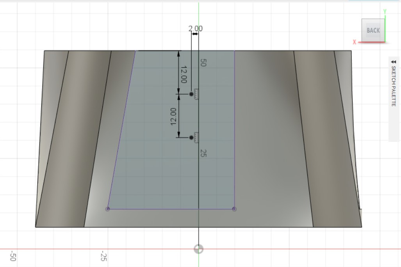The height and width of the screenshot is (267, 401).
Task: Click the red X axis label on ViewCube
Action: pyautogui.click(x=355, y=42)
